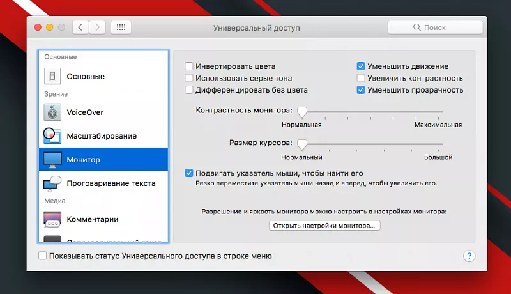The height and width of the screenshot is (294, 511).
Task: Click Открыть настройки монитора button
Action: (324, 226)
